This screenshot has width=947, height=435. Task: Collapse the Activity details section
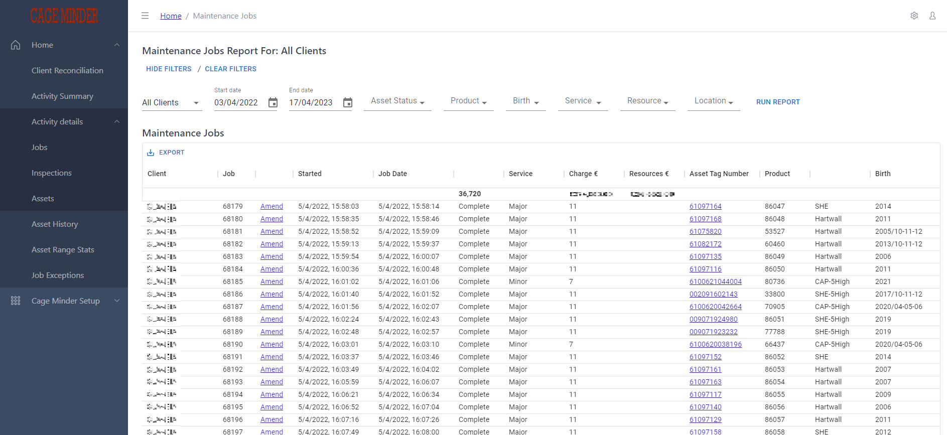pyautogui.click(x=117, y=121)
